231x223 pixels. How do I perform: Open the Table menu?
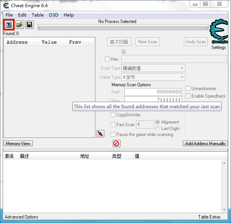pyautogui.click(x=38, y=15)
